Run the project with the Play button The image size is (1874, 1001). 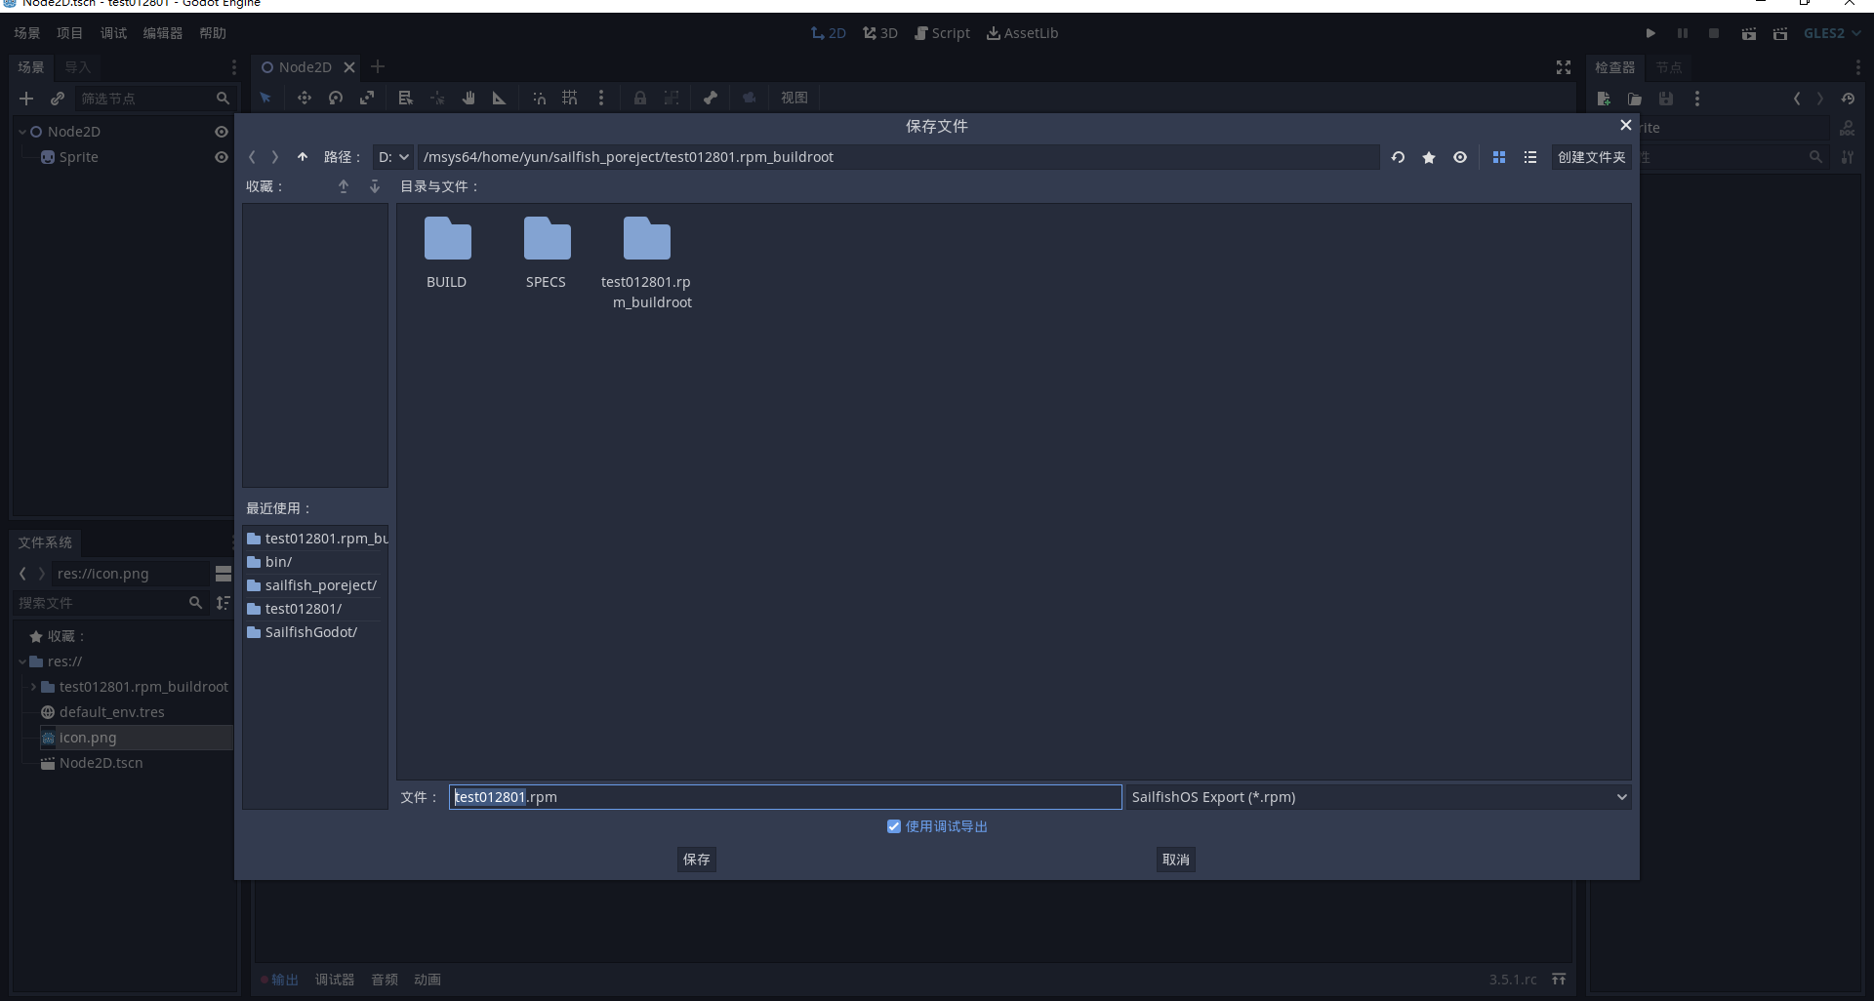[1651, 32]
